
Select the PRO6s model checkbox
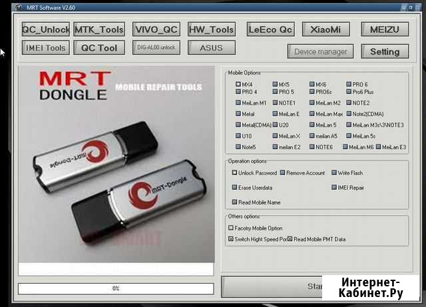[x=312, y=92]
